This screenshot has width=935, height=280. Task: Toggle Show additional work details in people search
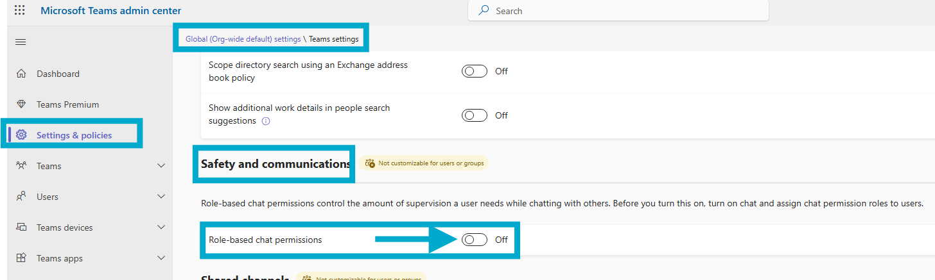[x=475, y=115]
